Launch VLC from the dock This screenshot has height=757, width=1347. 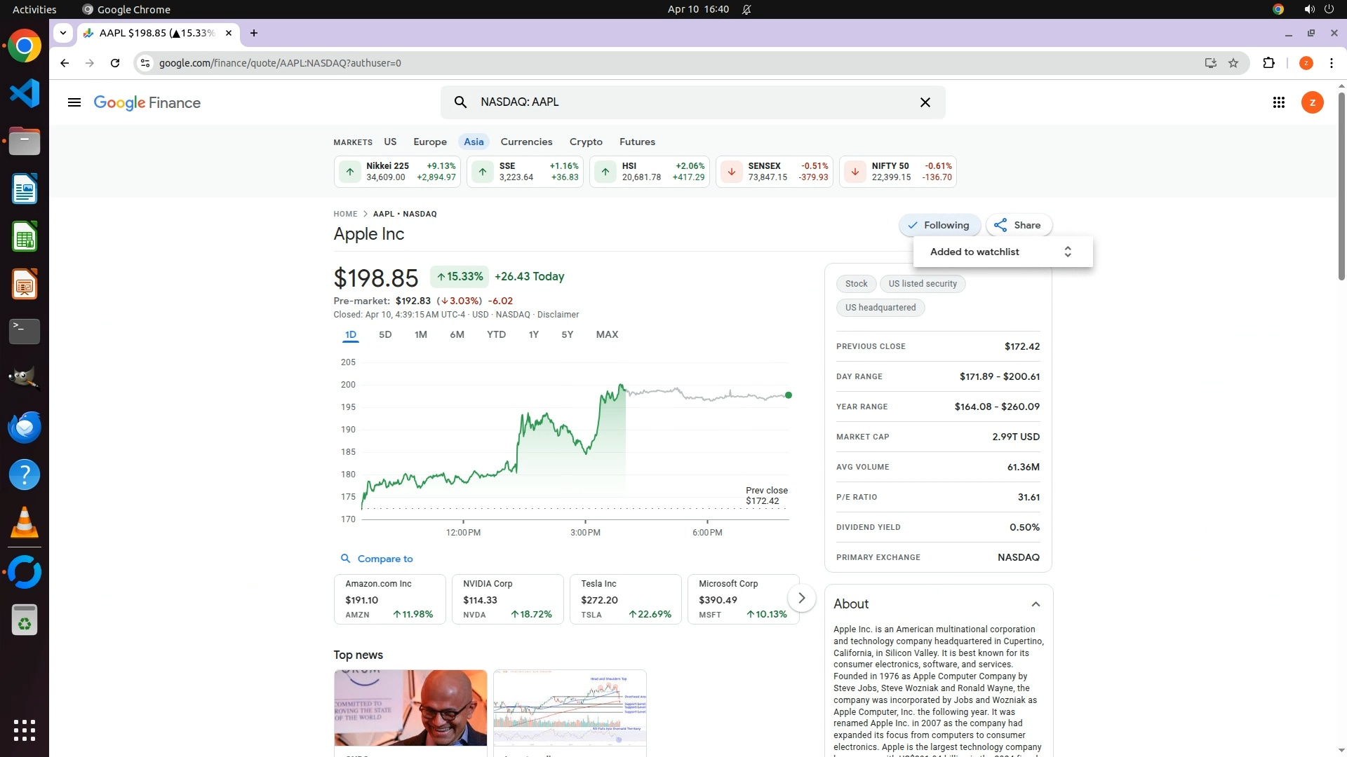(25, 523)
